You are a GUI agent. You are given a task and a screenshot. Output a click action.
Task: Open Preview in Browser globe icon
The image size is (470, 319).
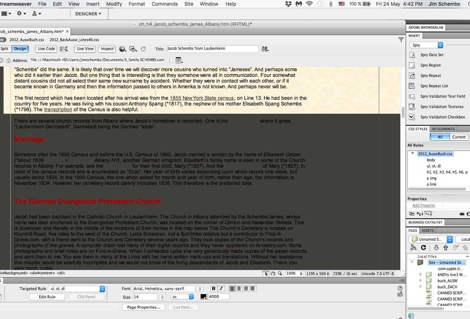tap(123, 49)
